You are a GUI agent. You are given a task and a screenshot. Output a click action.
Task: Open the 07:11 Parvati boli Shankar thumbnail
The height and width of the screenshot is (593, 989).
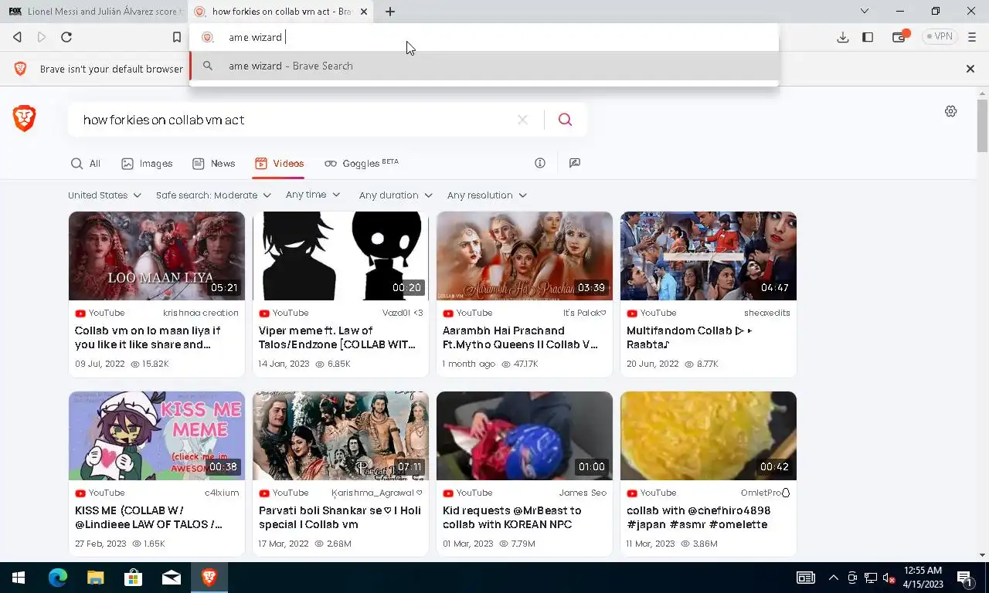click(341, 435)
